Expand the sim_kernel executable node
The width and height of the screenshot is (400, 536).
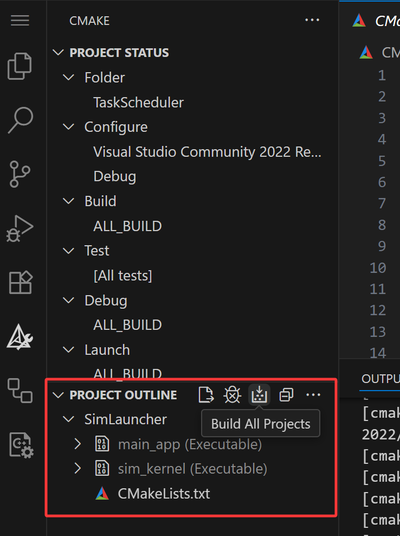[x=78, y=468]
